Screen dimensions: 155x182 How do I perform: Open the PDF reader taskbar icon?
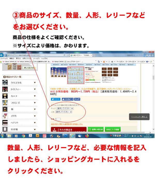30,136
